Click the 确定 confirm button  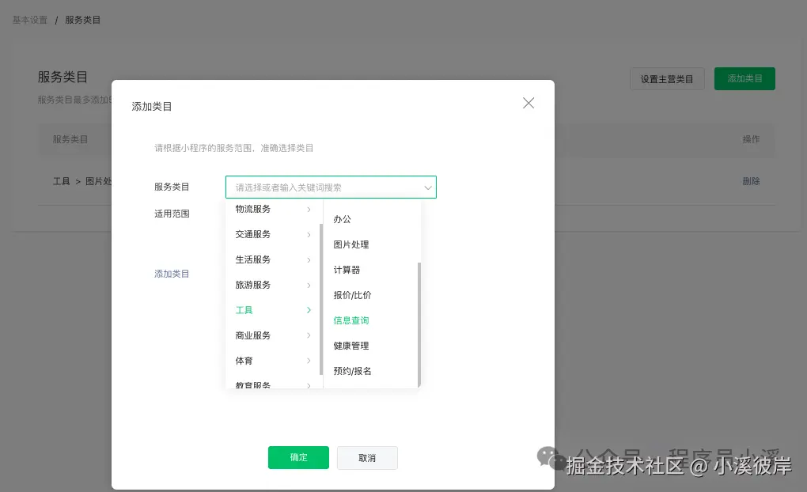tap(298, 457)
